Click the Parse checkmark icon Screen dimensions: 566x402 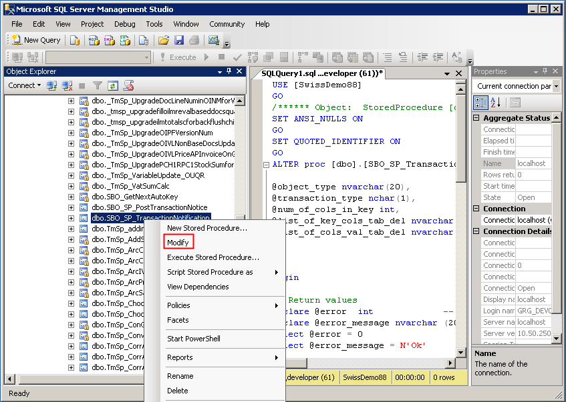[237, 57]
